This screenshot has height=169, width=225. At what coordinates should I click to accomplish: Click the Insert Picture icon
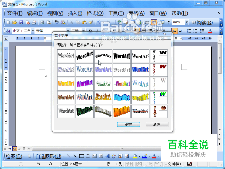coord(127,156)
